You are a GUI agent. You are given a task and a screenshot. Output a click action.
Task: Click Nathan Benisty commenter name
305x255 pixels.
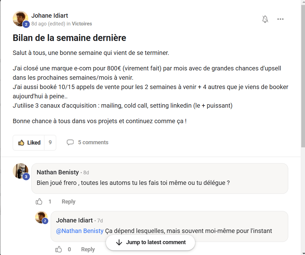tap(58, 172)
